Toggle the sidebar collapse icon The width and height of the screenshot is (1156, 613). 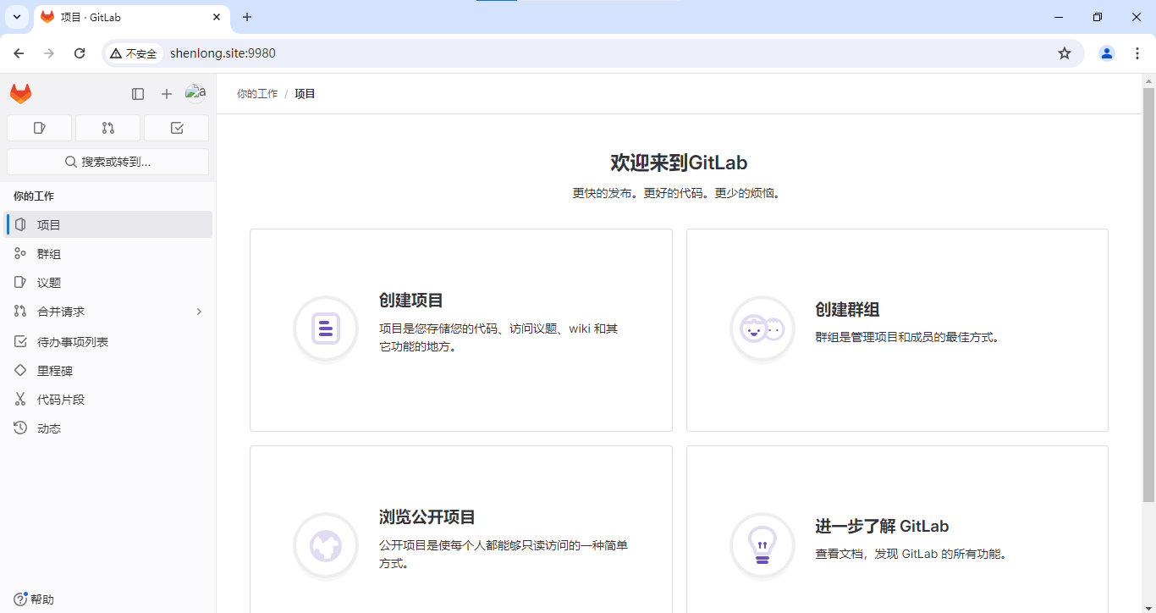[x=138, y=94]
